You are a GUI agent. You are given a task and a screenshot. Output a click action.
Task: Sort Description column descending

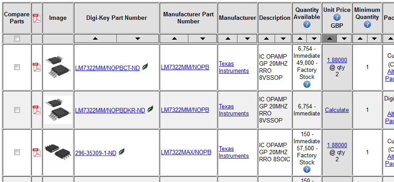pos(283,38)
